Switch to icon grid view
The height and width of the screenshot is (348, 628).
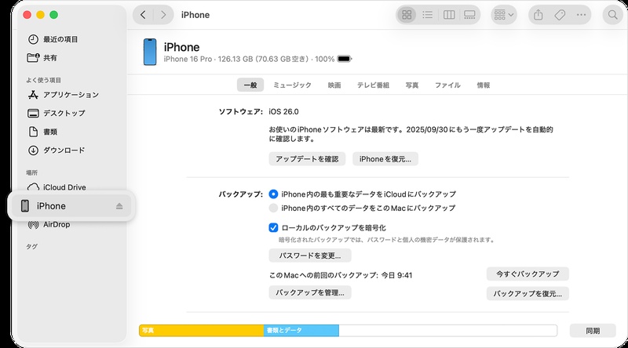point(407,15)
